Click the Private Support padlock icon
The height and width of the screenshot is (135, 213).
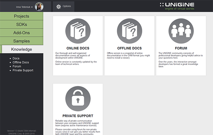coord(78,99)
